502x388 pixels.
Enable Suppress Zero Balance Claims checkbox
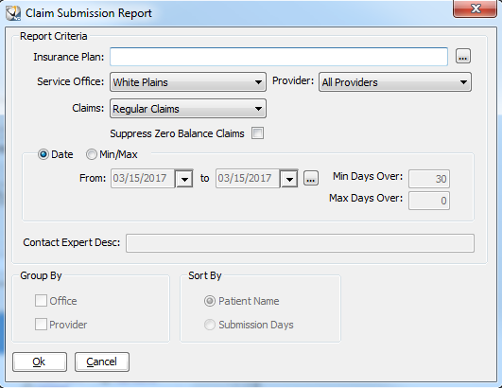pos(257,133)
